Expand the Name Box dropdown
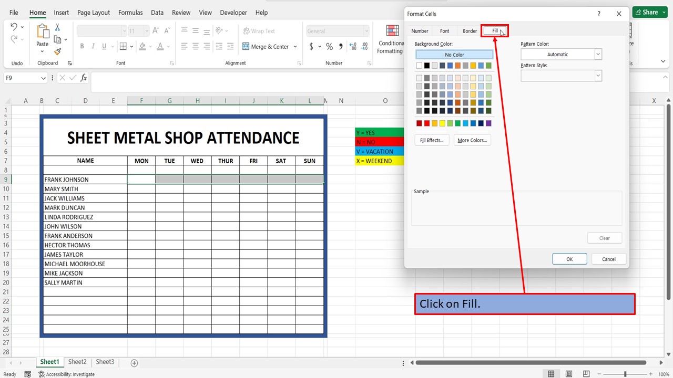The image size is (673, 378). (43, 78)
